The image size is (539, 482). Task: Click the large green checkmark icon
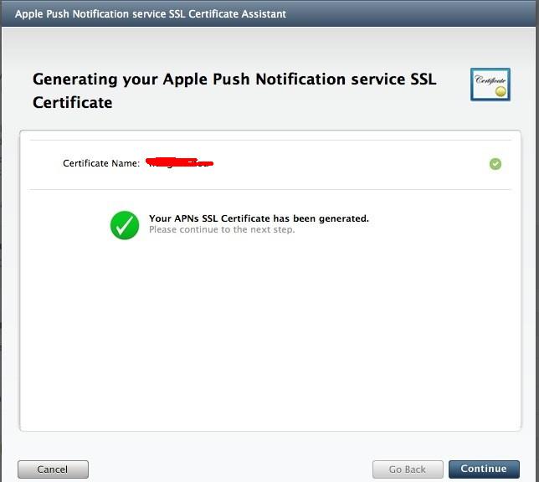pos(125,225)
